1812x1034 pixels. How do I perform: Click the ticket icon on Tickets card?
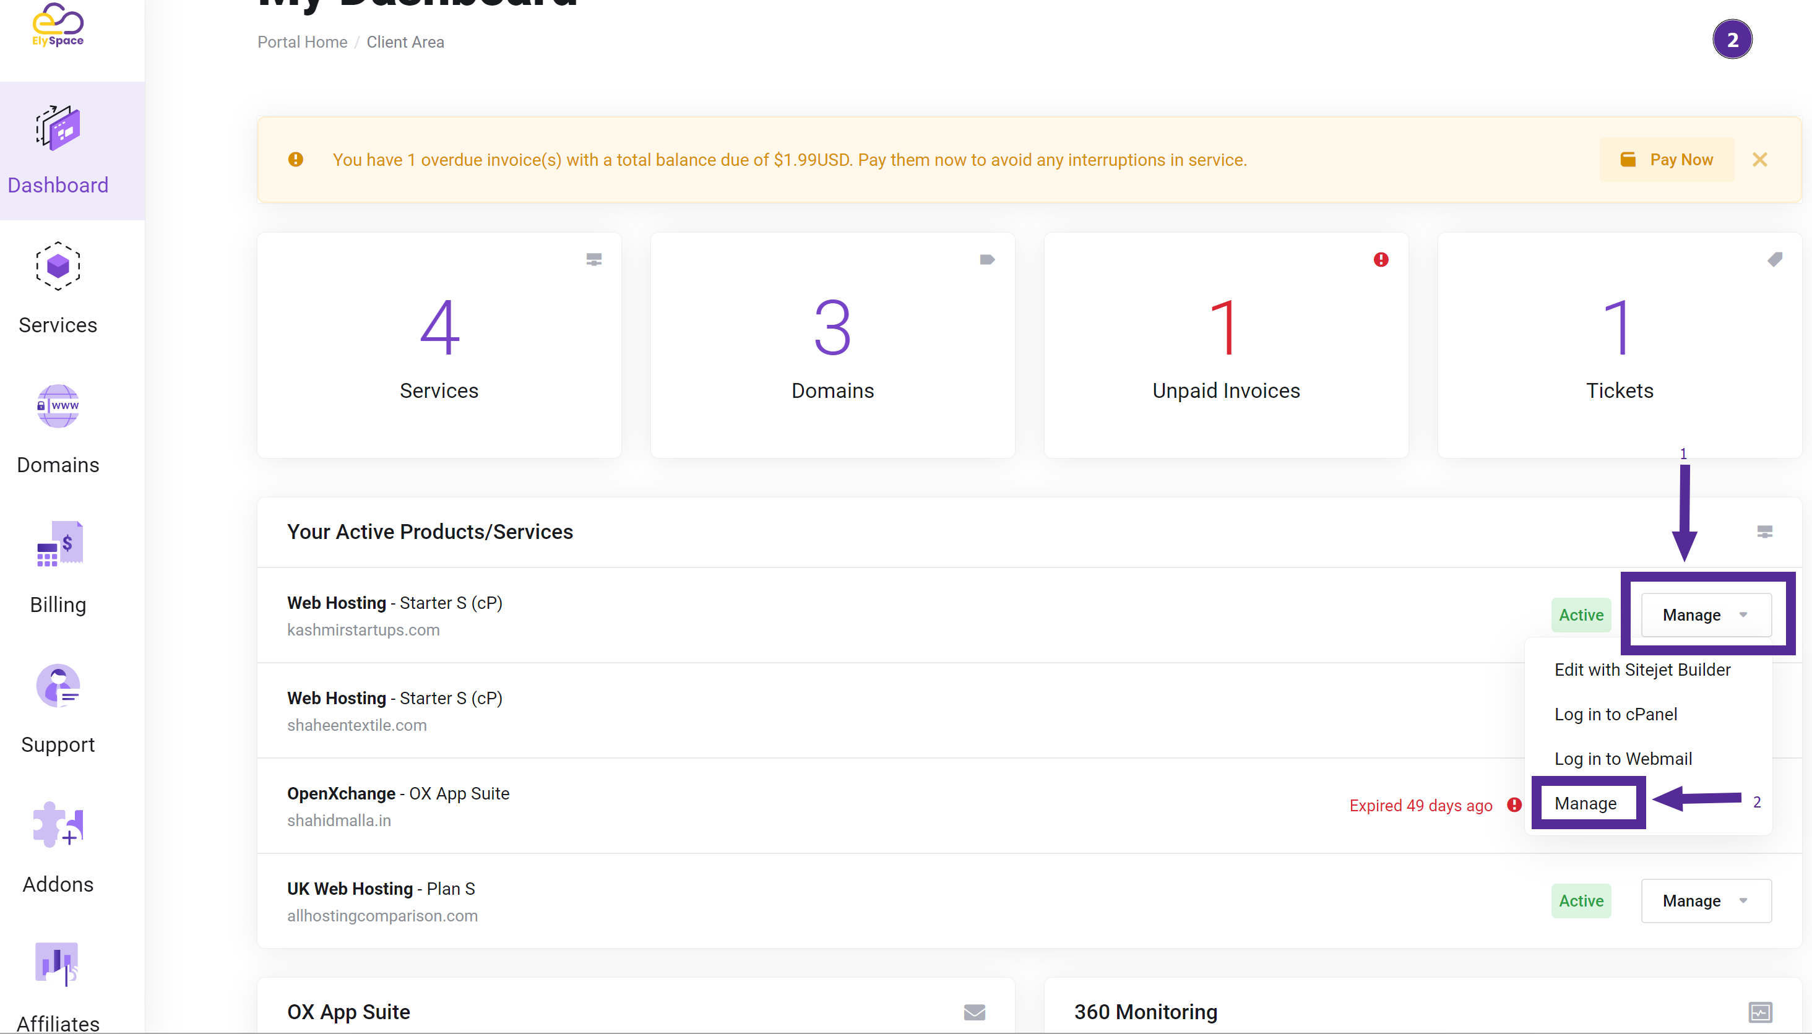click(1774, 260)
